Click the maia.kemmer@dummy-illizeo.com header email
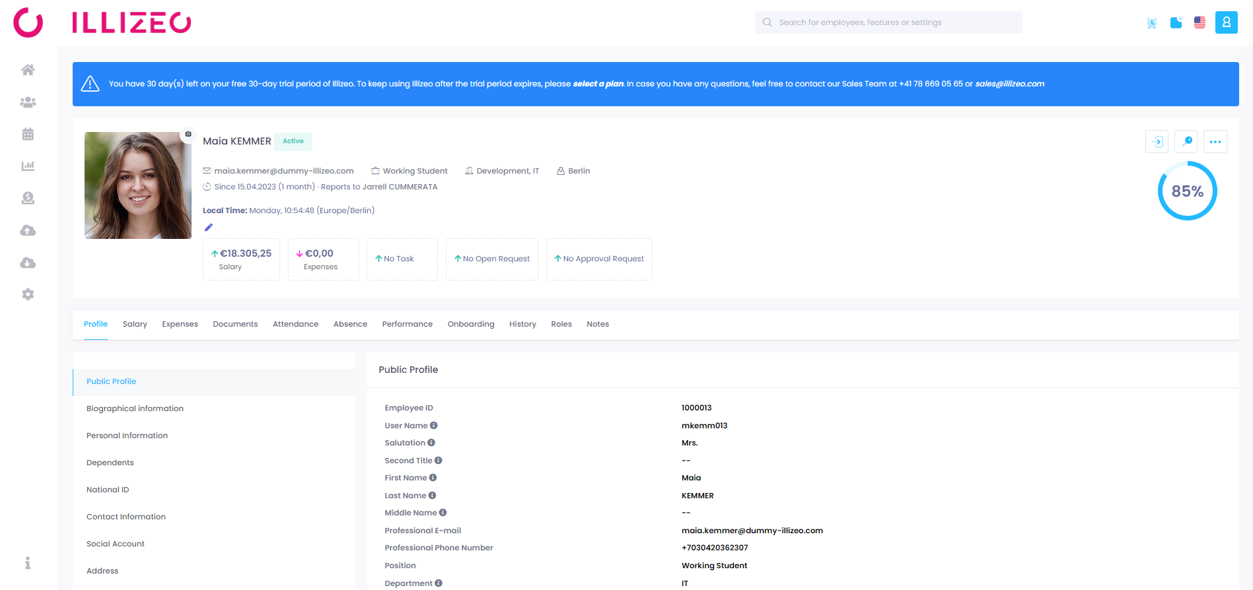Image resolution: width=1253 pixels, height=590 pixels. (x=284, y=171)
